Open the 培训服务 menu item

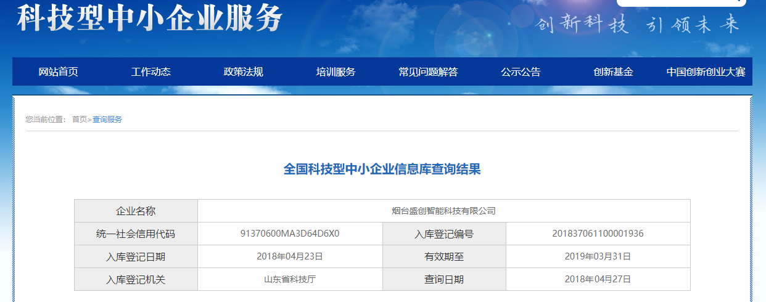point(336,72)
